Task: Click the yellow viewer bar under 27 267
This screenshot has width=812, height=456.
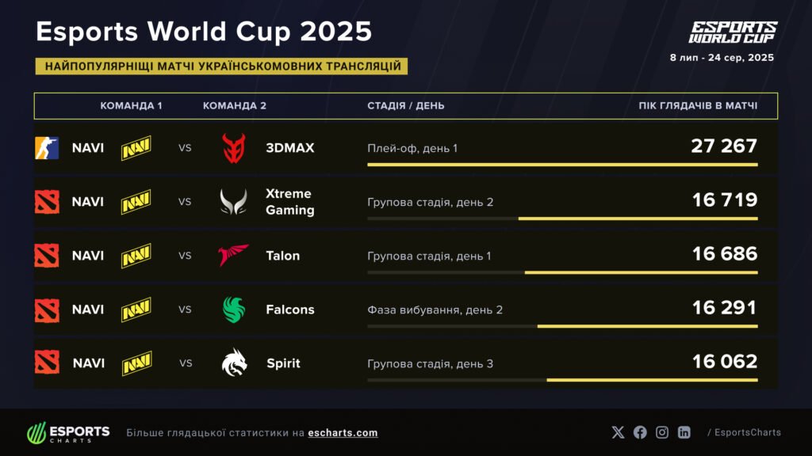Action: point(562,165)
